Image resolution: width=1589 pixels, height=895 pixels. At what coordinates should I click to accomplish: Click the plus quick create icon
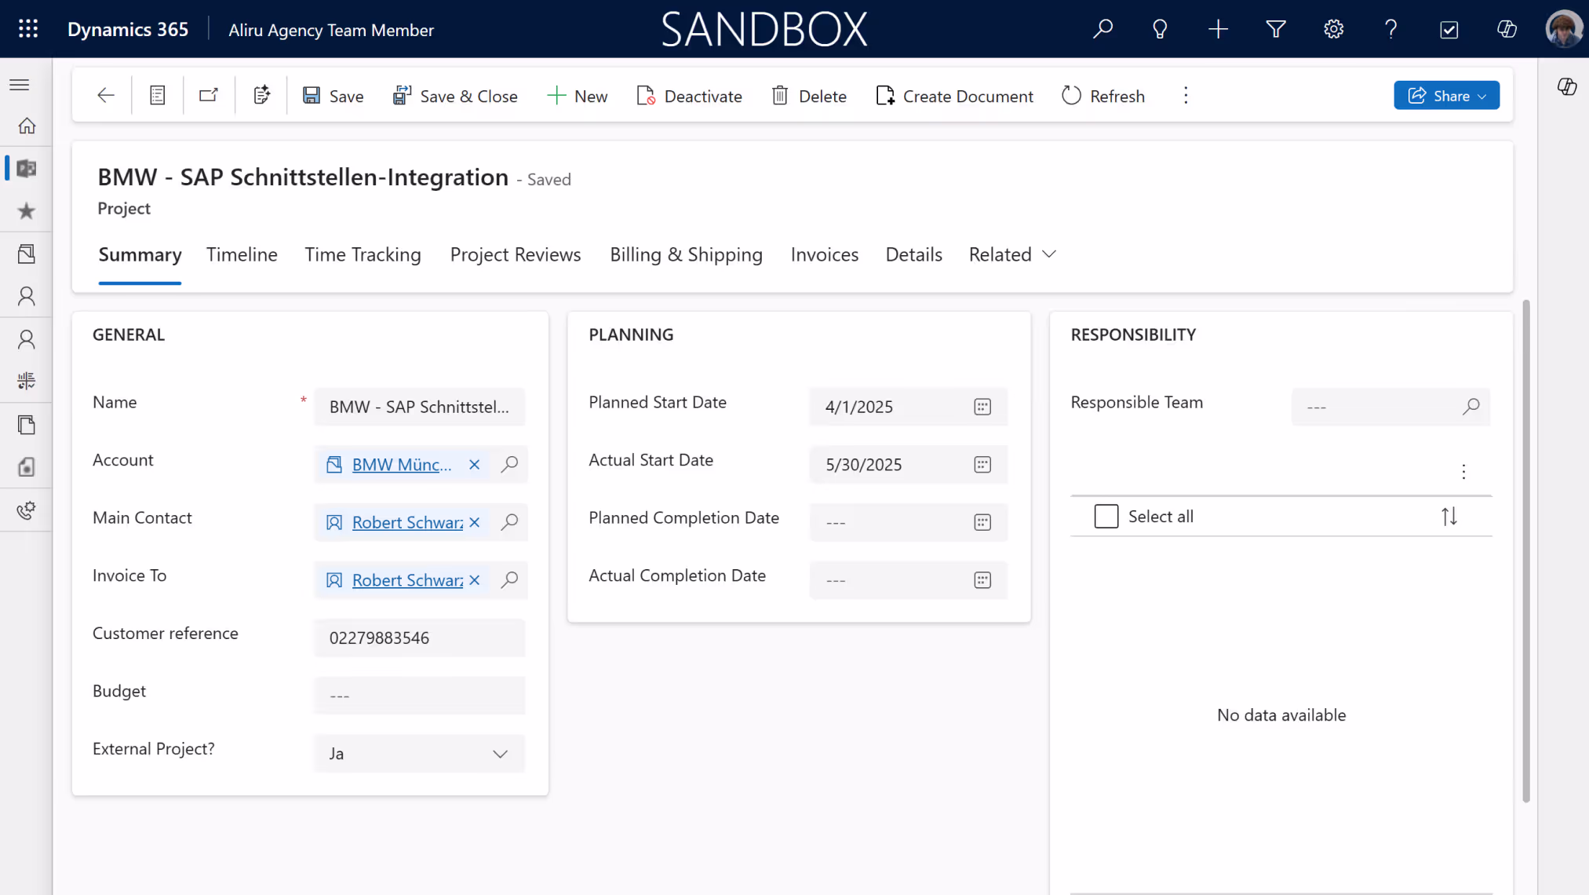pyautogui.click(x=1218, y=29)
